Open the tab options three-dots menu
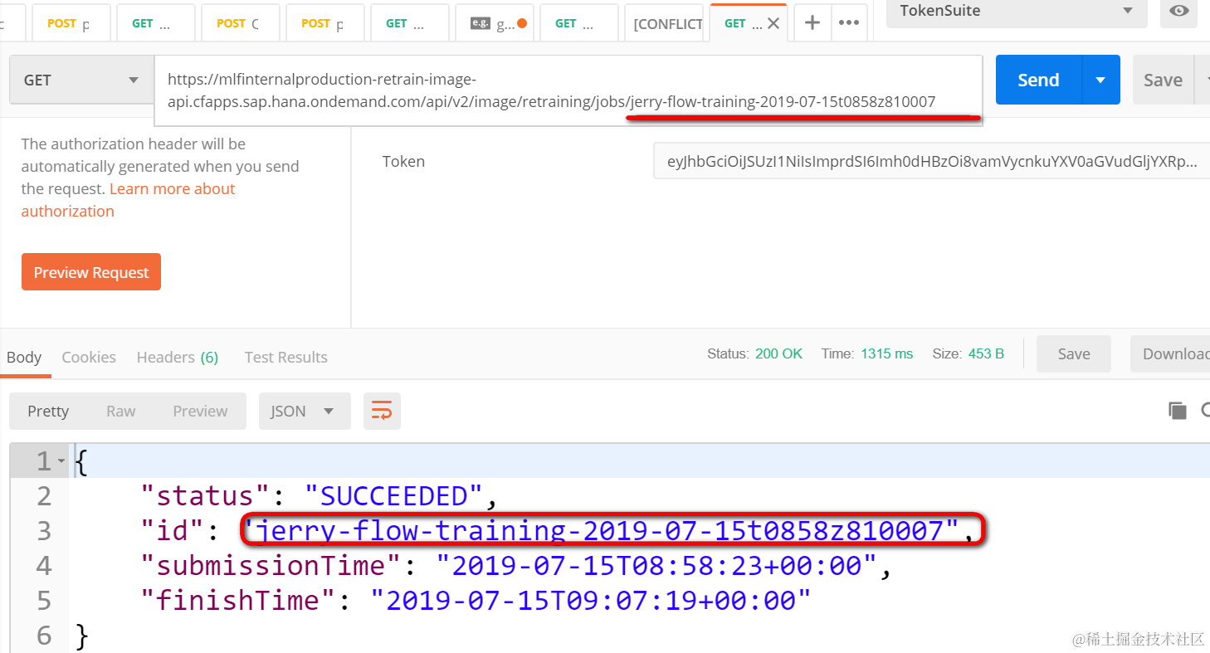This screenshot has width=1210, height=653. click(848, 22)
